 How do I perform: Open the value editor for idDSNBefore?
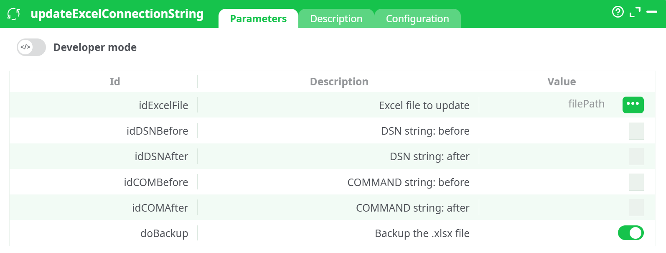(x=636, y=130)
